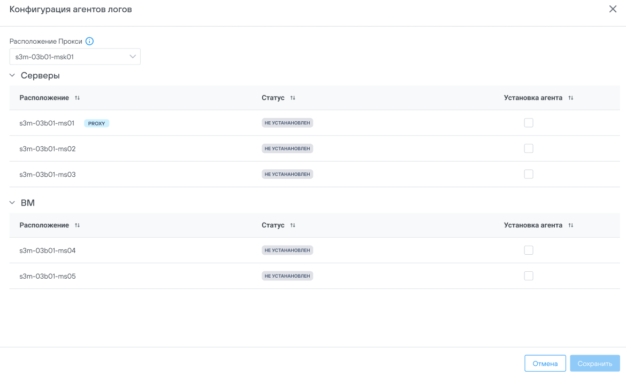Click НЕ УСТАНОВЛЕН status of s3m-03b01-ms04
The width and height of the screenshot is (626, 377).
point(287,250)
